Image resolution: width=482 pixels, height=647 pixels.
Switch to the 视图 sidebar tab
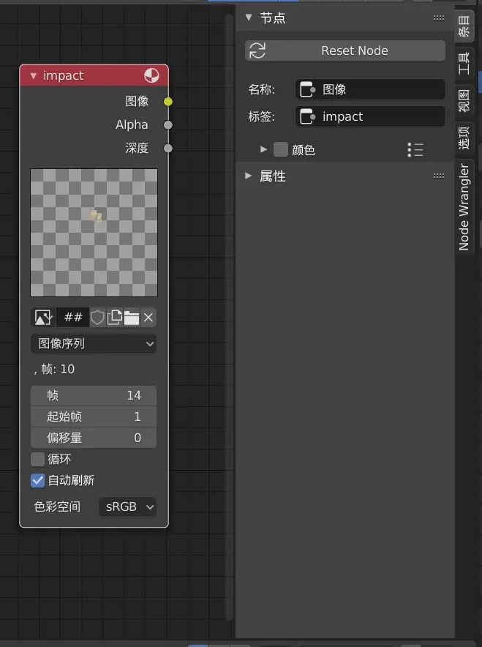464,101
